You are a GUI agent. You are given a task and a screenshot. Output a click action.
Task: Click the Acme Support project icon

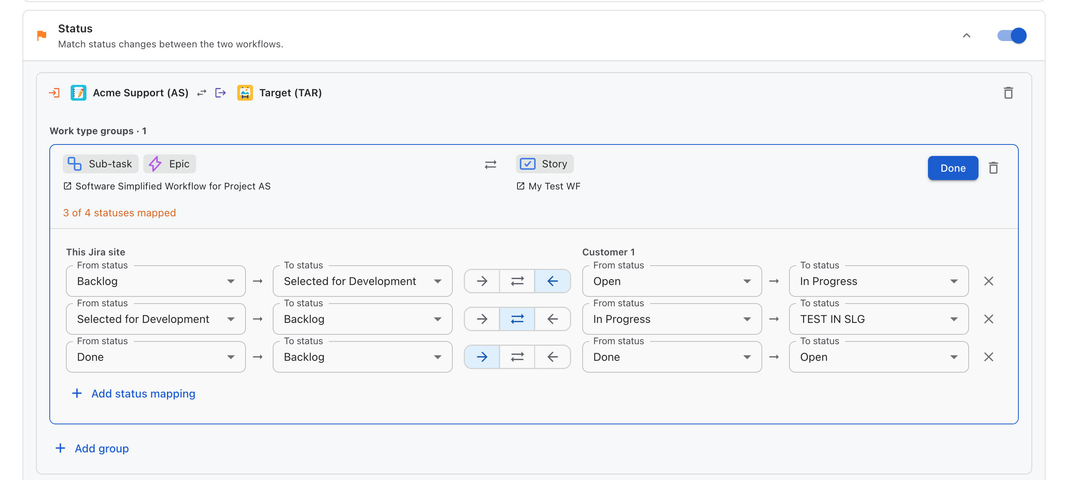[79, 93]
